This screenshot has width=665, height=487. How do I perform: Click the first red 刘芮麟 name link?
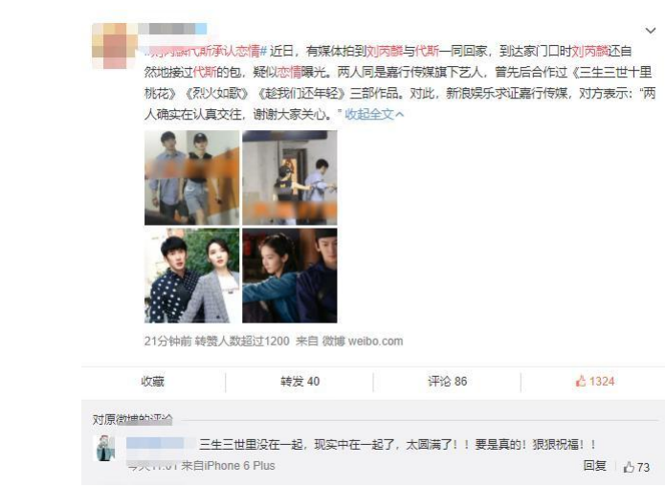(385, 52)
